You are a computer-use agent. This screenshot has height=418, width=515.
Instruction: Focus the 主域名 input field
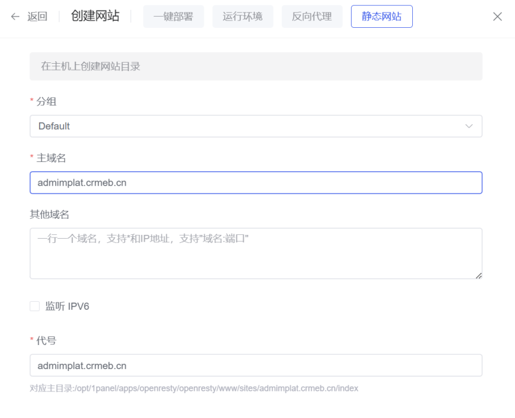[256, 182]
